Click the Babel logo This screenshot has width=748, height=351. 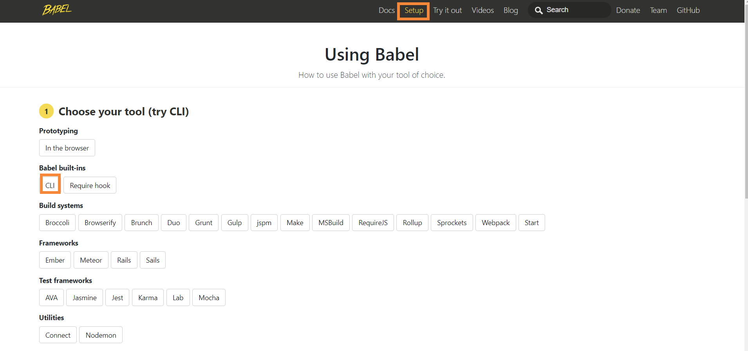point(57,10)
